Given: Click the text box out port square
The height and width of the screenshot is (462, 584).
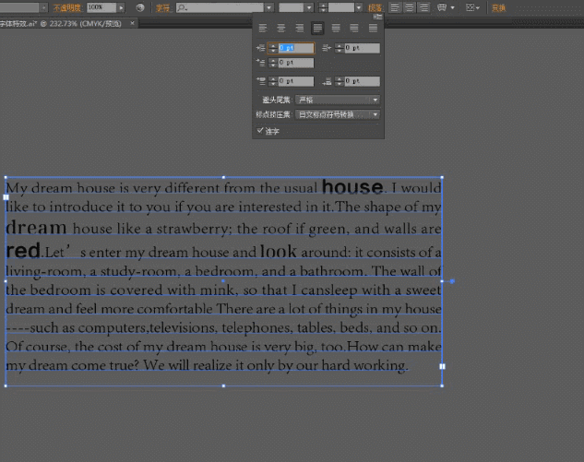Looking at the screenshot, I should [x=442, y=366].
